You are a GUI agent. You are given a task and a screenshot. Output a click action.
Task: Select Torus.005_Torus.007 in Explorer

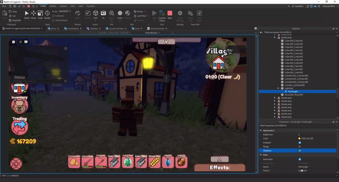point(294,95)
